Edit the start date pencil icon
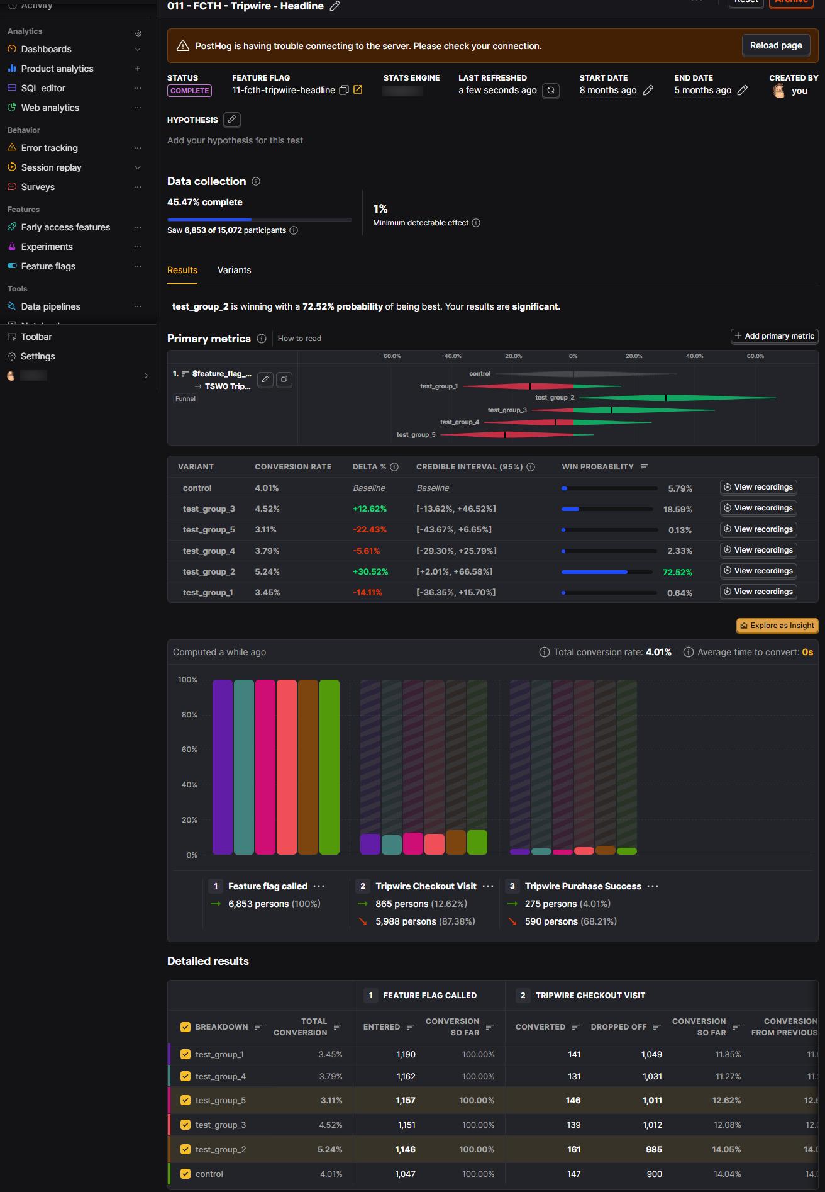This screenshot has height=1192, width=825. [648, 91]
